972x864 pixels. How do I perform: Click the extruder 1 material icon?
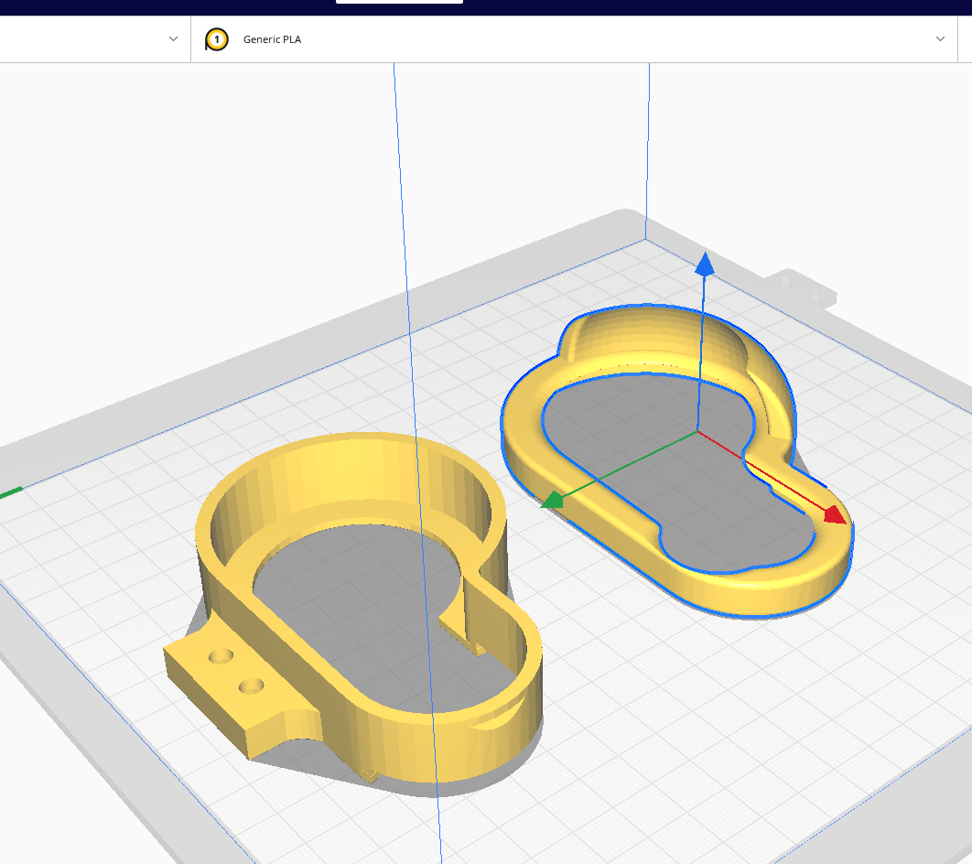(216, 39)
